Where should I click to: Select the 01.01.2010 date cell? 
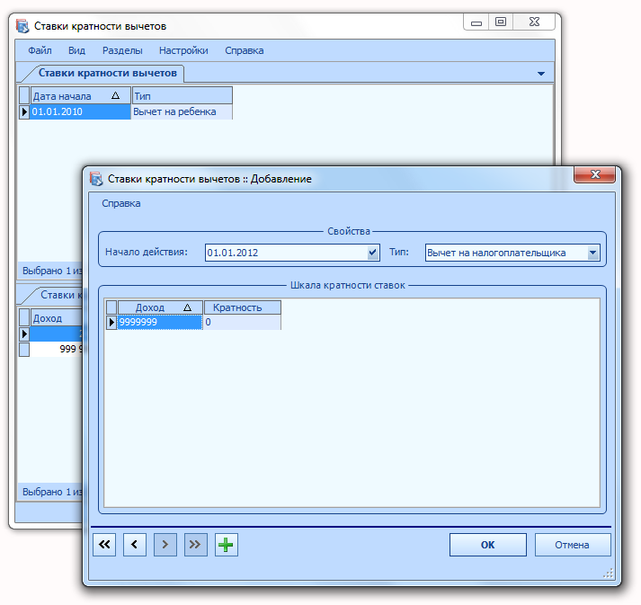81,111
